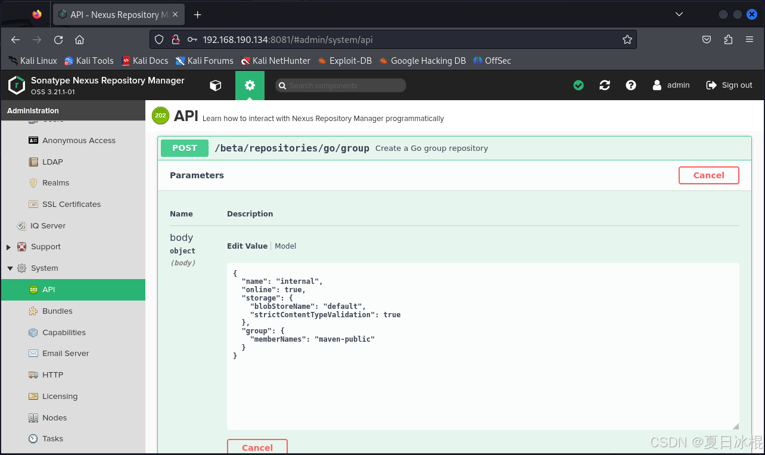Open Kali Forums bookmark
The height and width of the screenshot is (455, 765).
pyautogui.click(x=204, y=61)
